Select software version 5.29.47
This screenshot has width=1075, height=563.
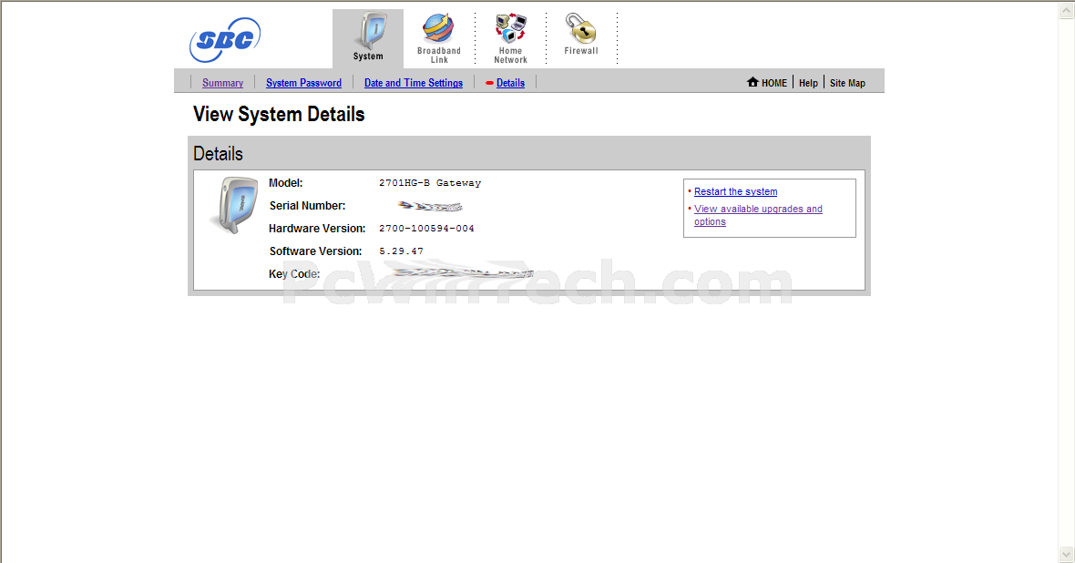[401, 251]
